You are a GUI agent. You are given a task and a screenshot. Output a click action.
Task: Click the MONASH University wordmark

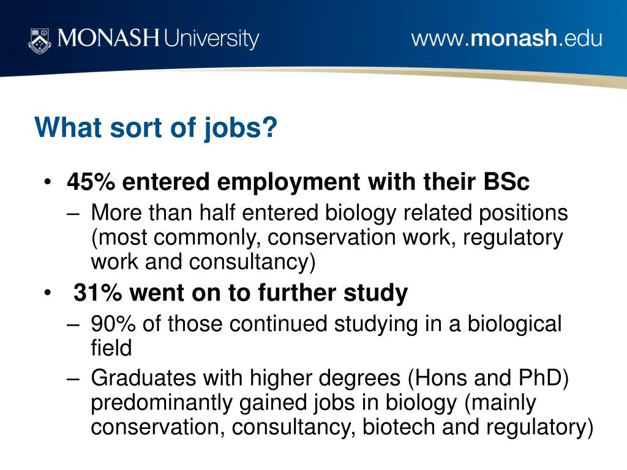(159, 39)
